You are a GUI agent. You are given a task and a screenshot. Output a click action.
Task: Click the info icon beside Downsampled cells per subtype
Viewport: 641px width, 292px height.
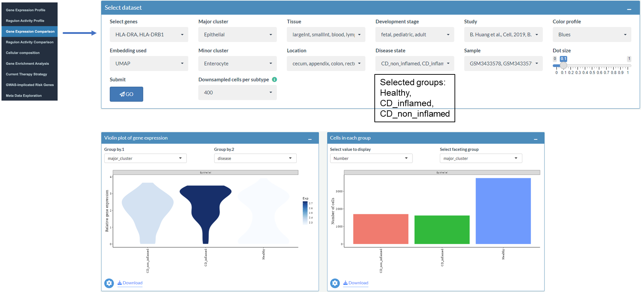pos(274,80)
